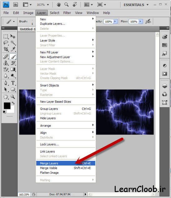This screenshot has height=198, width=171.
Task: Select the Dodge tool
Action: 13,75
